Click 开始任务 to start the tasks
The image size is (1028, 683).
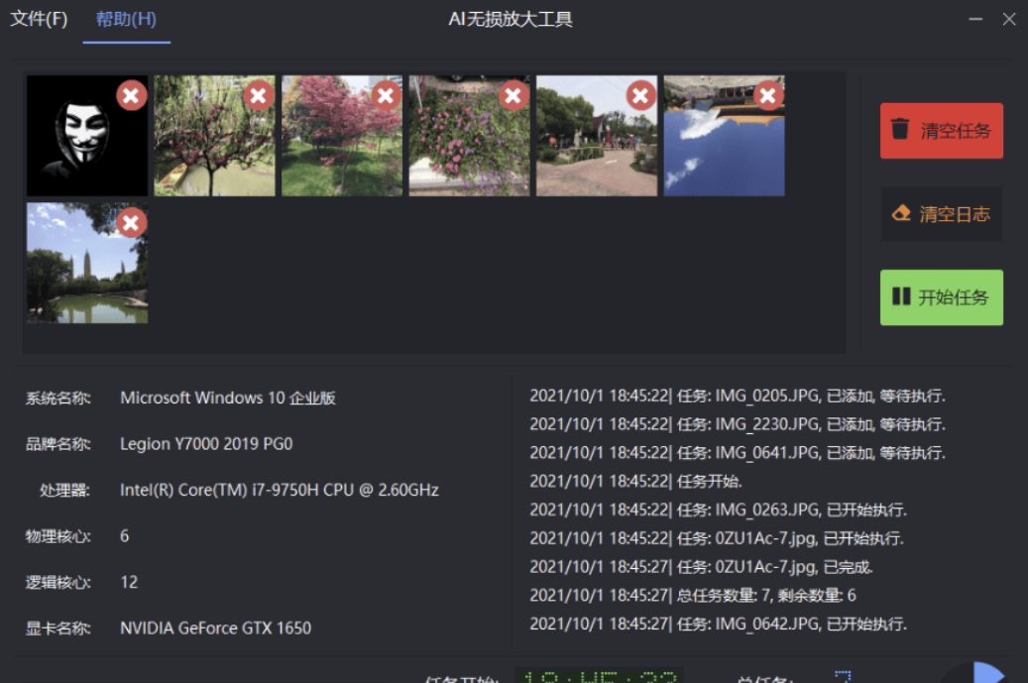click(941, 296)
